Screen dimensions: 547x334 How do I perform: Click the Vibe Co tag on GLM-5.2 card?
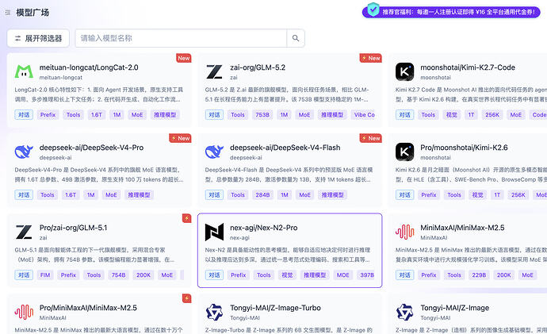364,115
